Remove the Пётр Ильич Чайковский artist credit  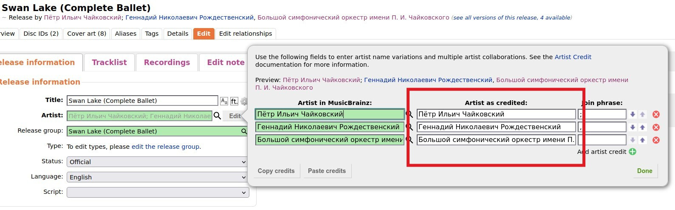pyautogui.click(x=656, y=114)
